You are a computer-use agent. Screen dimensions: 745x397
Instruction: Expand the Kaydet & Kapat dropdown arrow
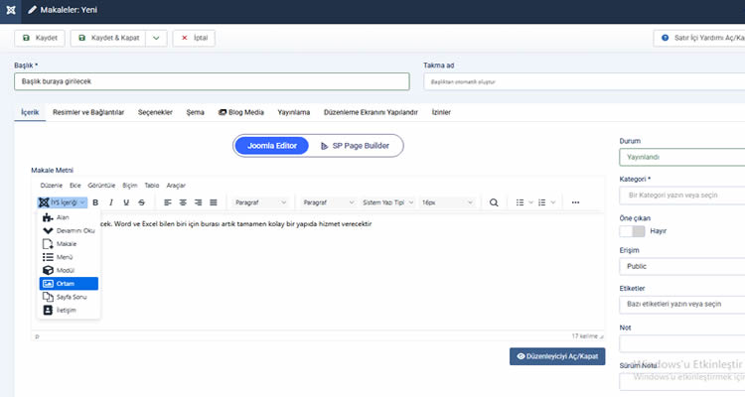(x=156, y=38)
